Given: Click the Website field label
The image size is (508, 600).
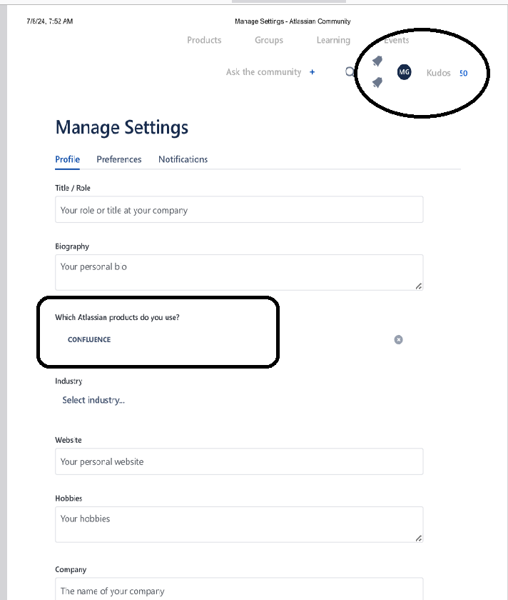Looking at the screenshot, I should click(68, 440).
